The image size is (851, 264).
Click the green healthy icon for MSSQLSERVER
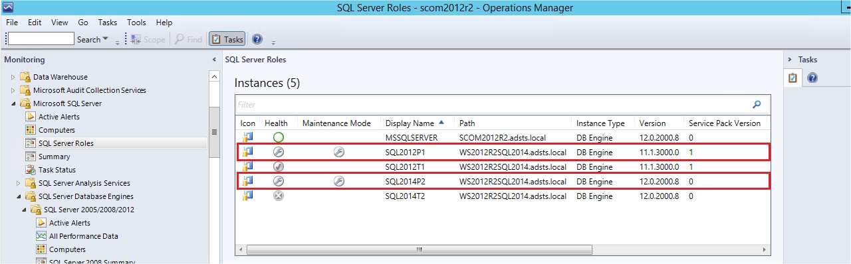click(279, 137)
